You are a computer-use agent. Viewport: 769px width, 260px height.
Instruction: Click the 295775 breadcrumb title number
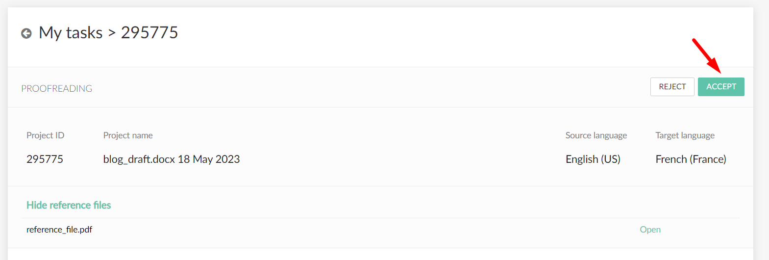click(149, 33)
